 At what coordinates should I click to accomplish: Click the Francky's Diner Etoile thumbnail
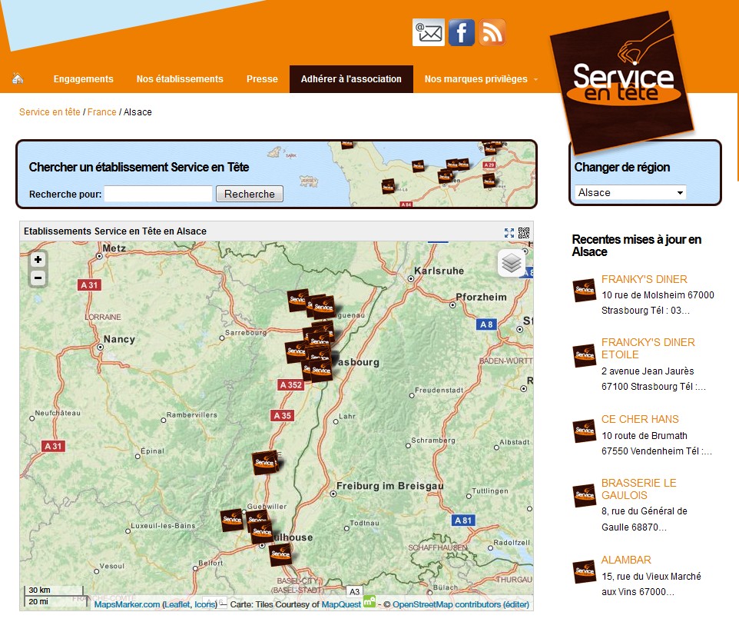click(x=585, y=355)
